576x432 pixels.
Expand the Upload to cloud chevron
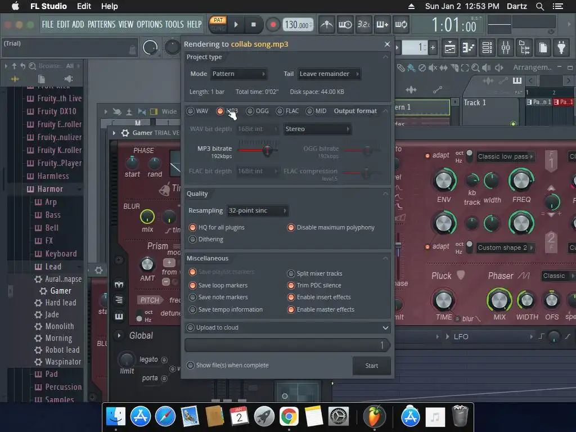385,328
